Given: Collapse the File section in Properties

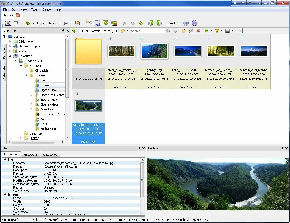Looking at the screenshot, I should pyautogui.click(x=5, y=159).
